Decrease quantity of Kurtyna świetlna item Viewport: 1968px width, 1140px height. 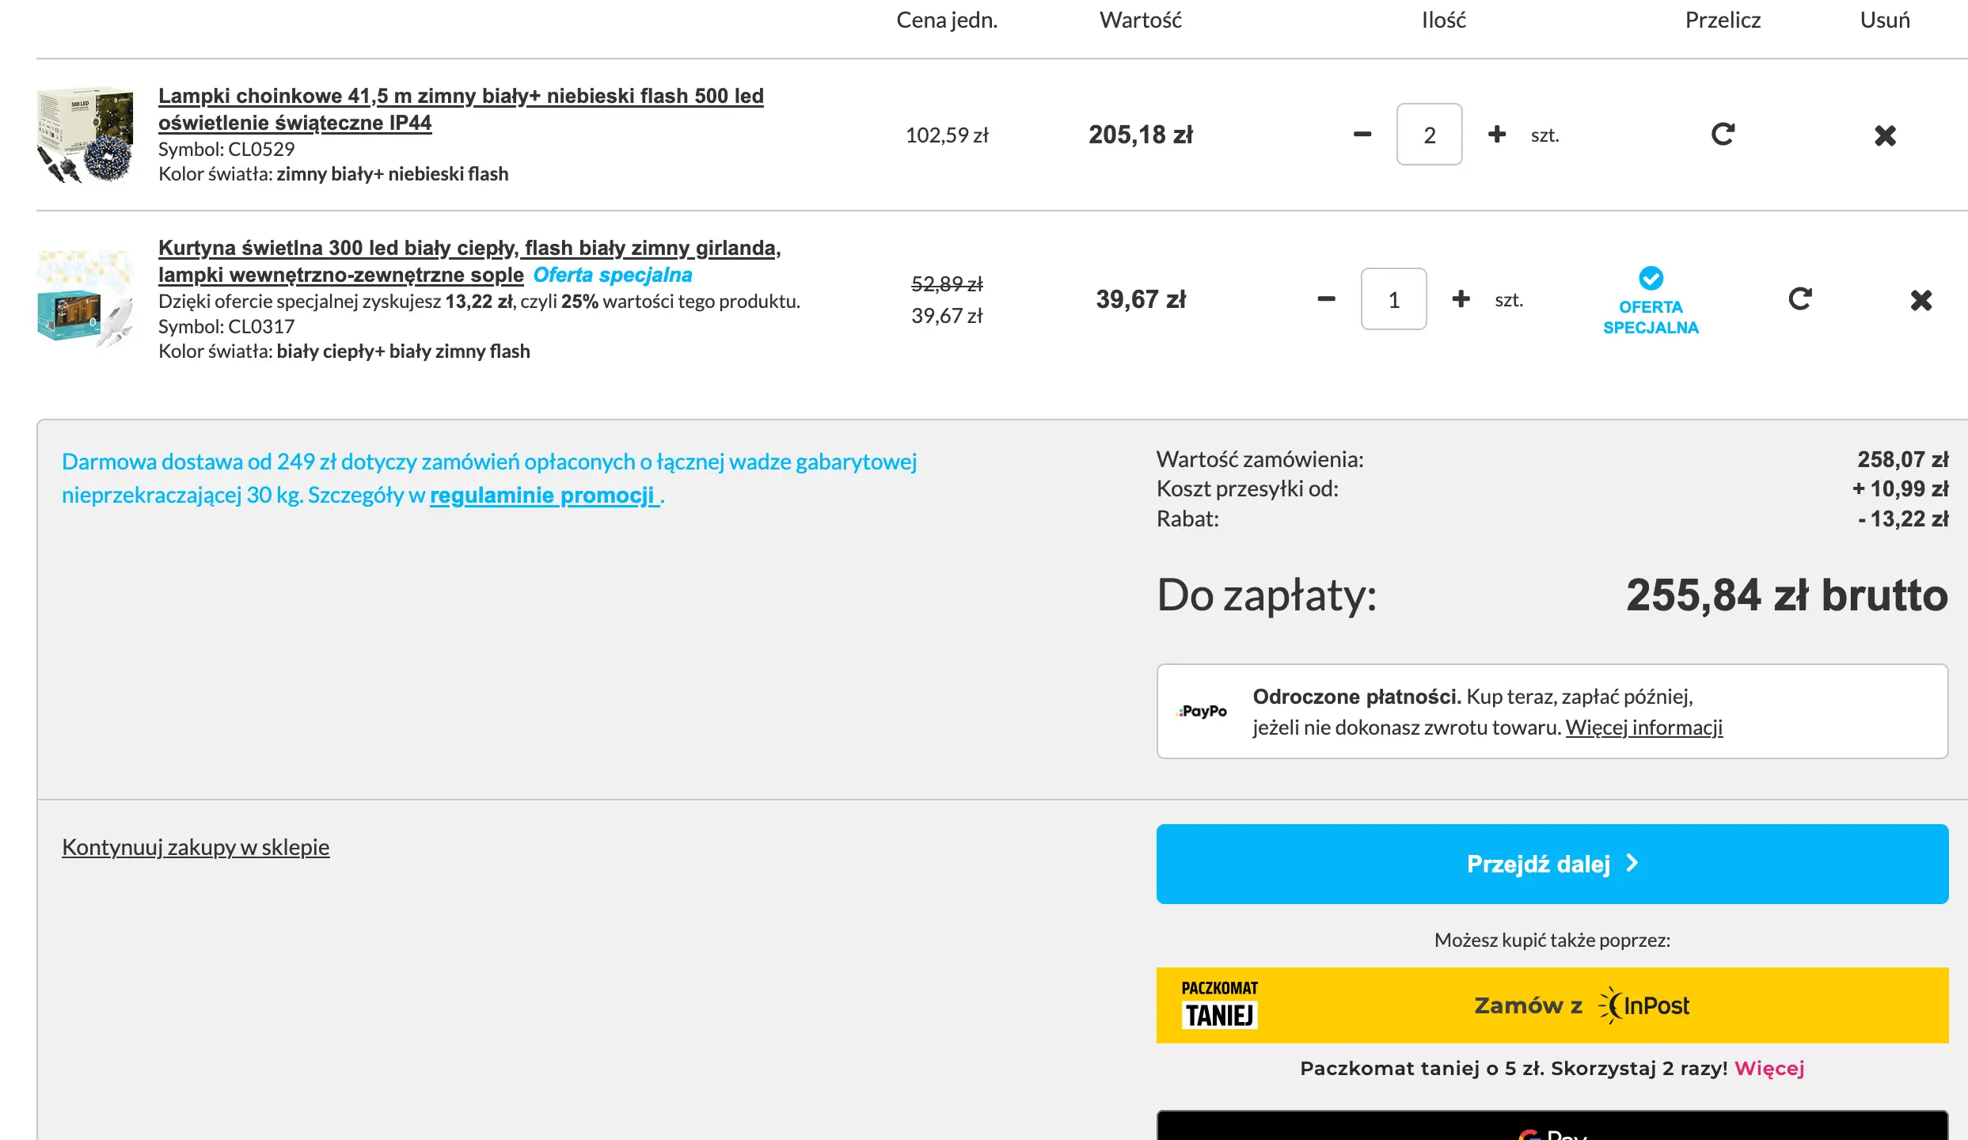(x=1326, y=299)
